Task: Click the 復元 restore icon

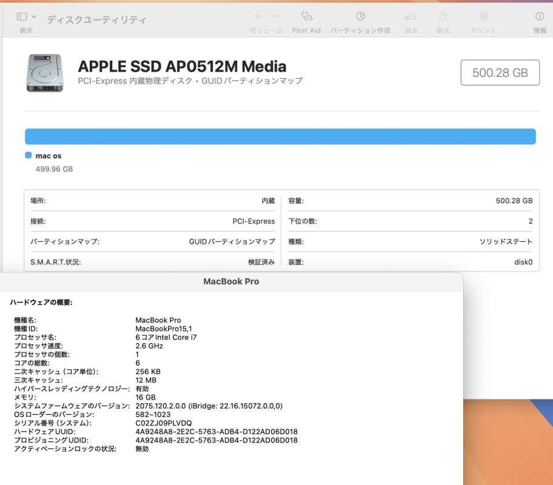Action: tap(443, 16)
